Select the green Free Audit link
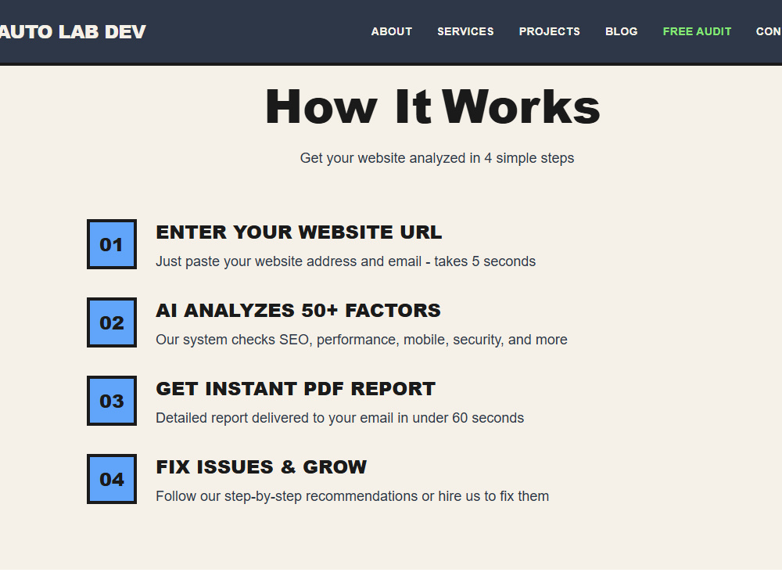Viewport: 782px width, 587px height. point(697,31)
